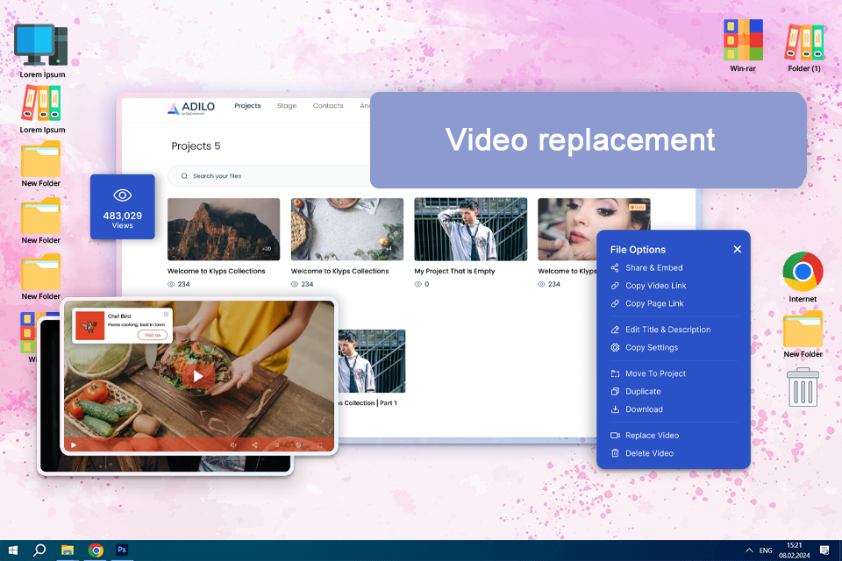842x561 pixels.
Task: Open the New Folder icon under Internet
Action: coord(803,329)
